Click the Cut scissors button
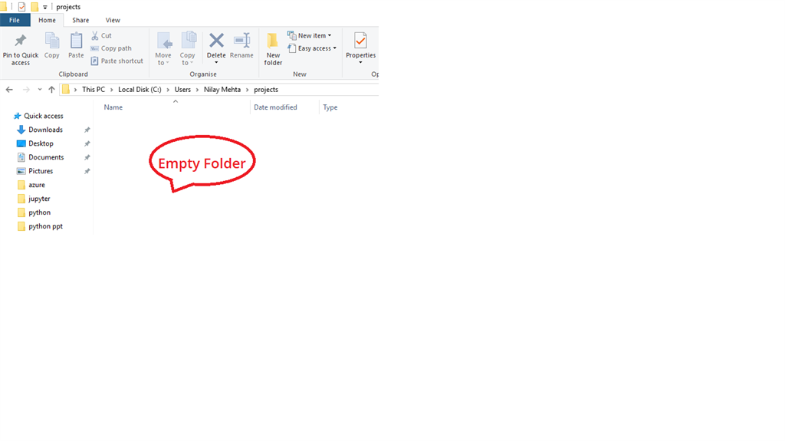Image resolution: width=785 pixels, height=441 pixels. click(x=102, y=35)
